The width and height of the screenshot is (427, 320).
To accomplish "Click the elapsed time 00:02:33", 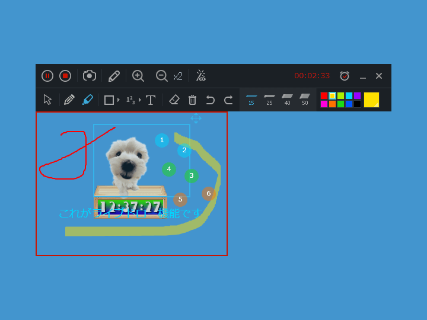I will 312,76.
